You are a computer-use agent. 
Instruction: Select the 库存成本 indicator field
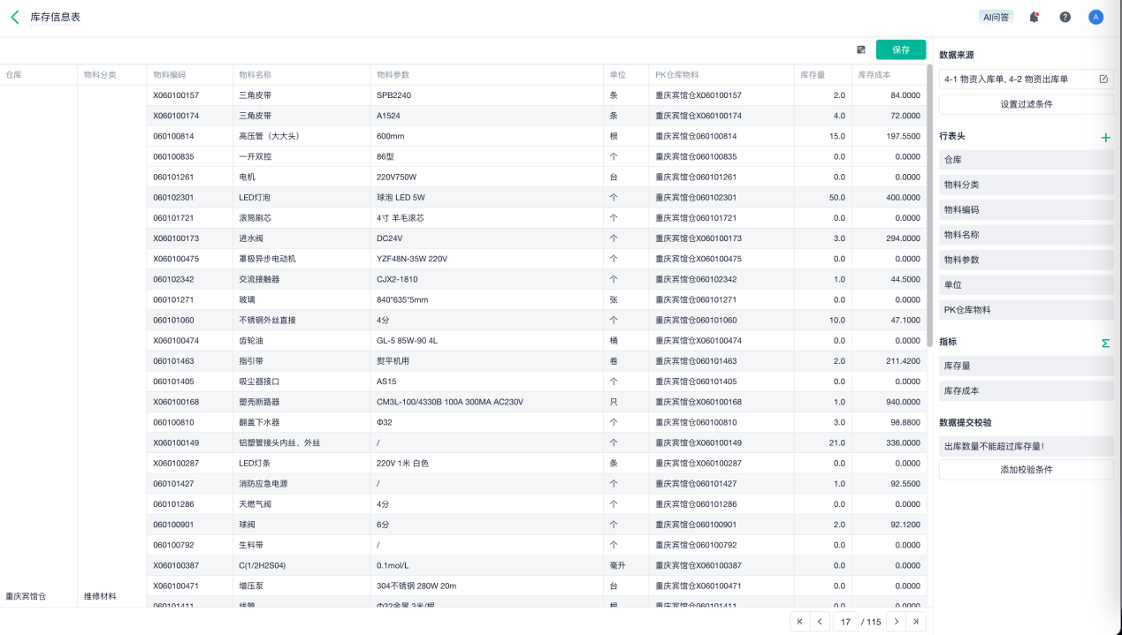click(1026, 390)
